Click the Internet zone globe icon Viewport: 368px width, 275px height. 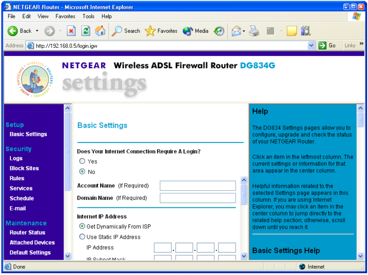[x=302, y=267]
